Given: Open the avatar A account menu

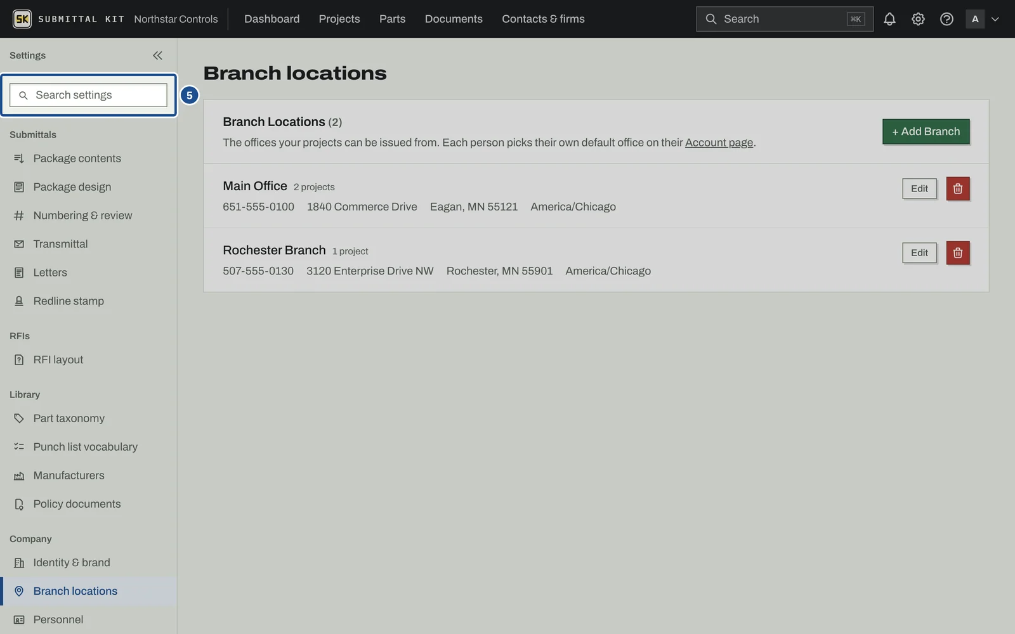Looking at the screenshot, I should (x=975, y=19).
